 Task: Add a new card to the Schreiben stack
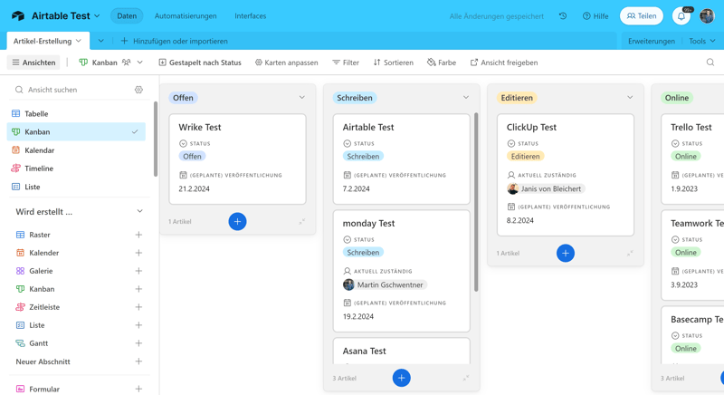[401, 378]
